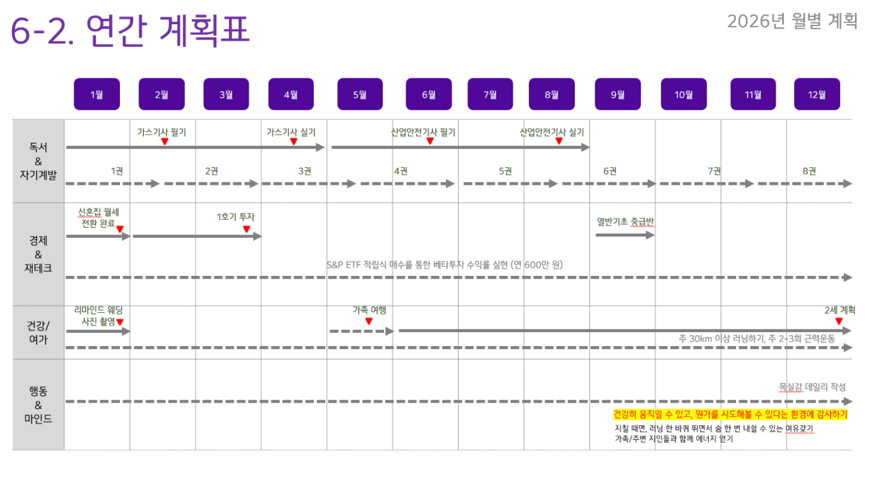Viewport: 879px width, 478px height.
Task: Select the 독서 & 자기계발 row header
Action: [x=39, y=161]
